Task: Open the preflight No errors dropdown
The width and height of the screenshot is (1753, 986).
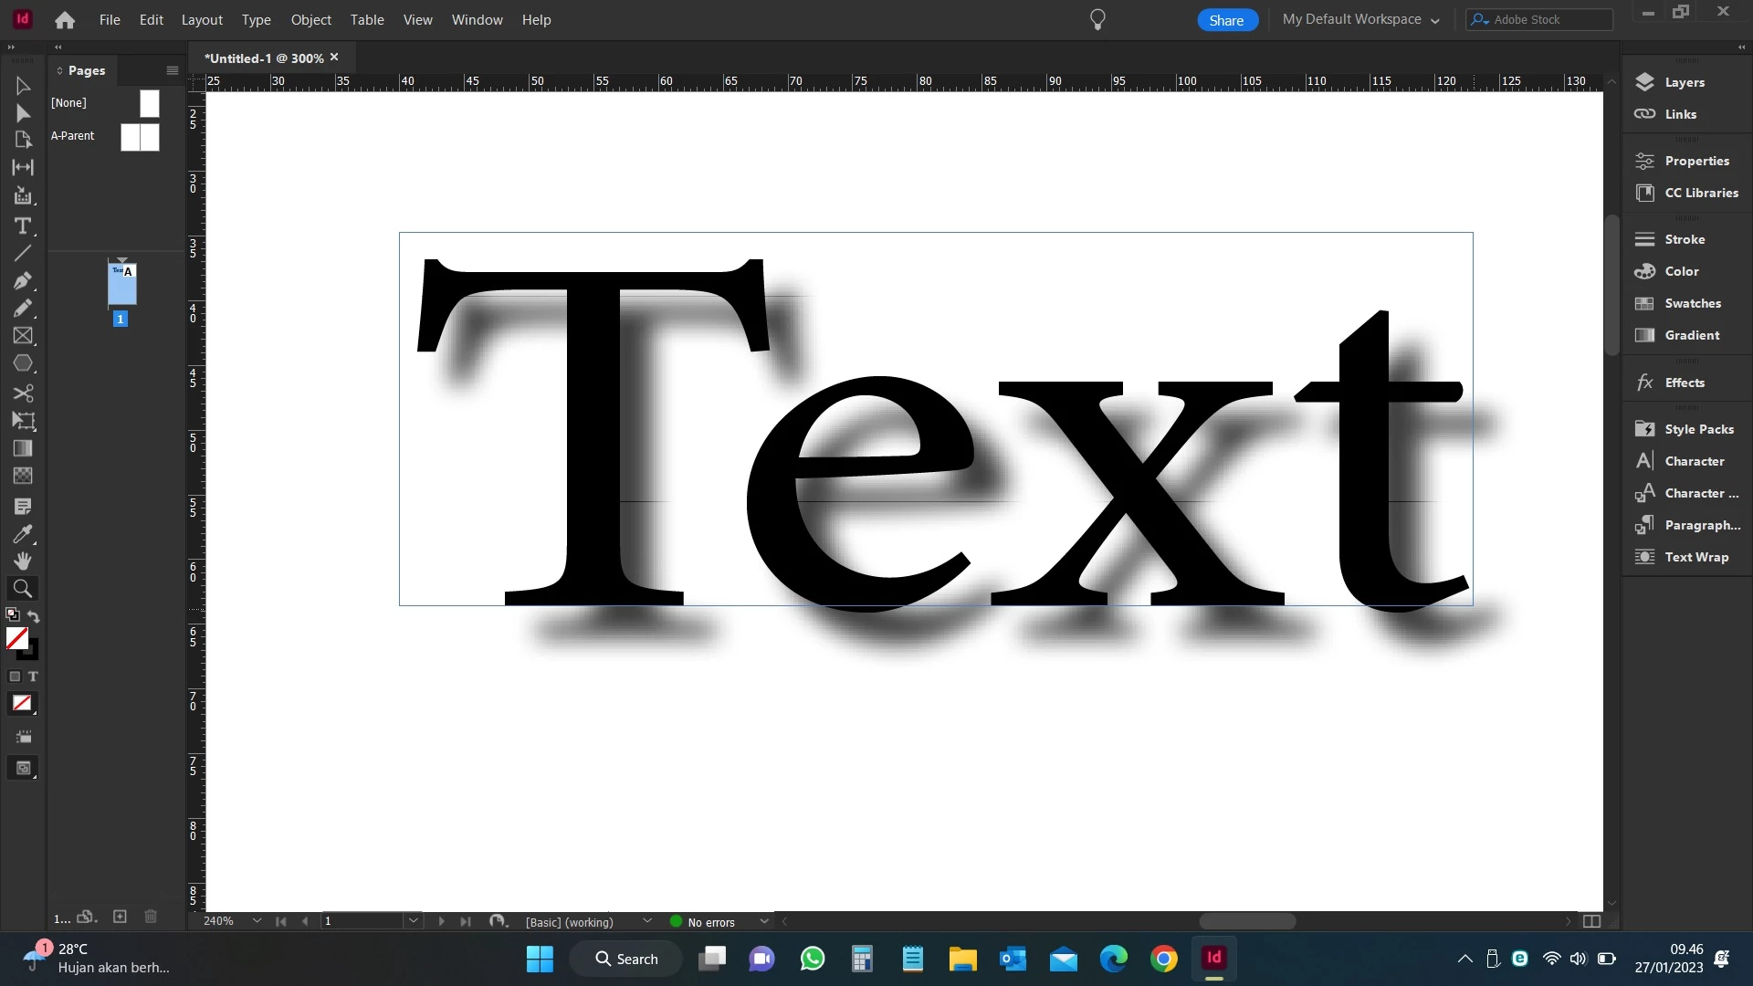Action: click(x=764, y=921)
